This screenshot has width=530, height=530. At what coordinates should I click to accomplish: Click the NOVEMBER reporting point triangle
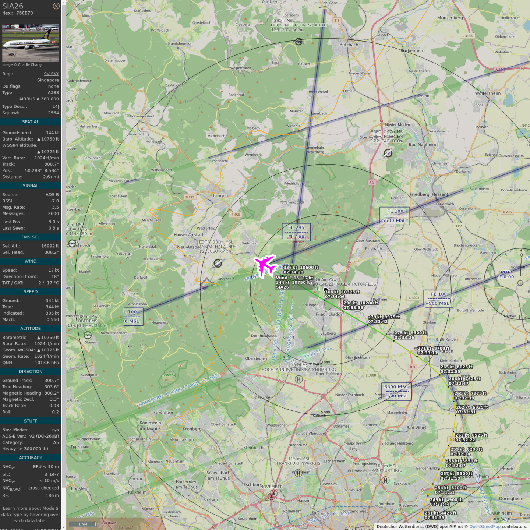coord(271,496)
